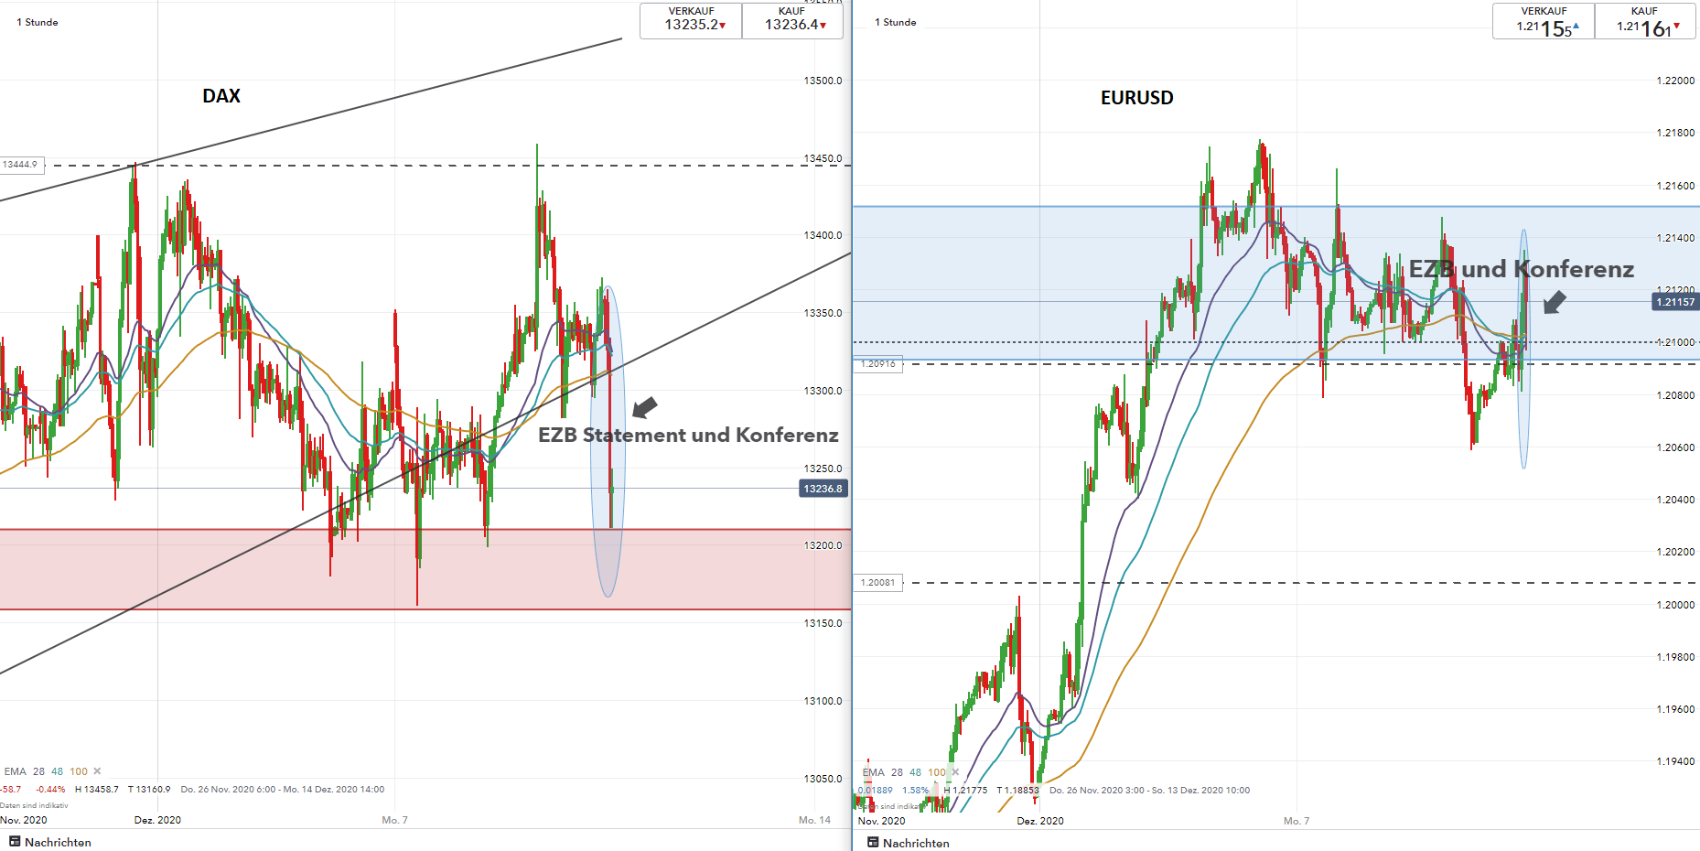Click the 1.19400 level on EURUSD price axis
Image resolution: width=1700 pixels, height=851 pixels.
click(1675, 761)
